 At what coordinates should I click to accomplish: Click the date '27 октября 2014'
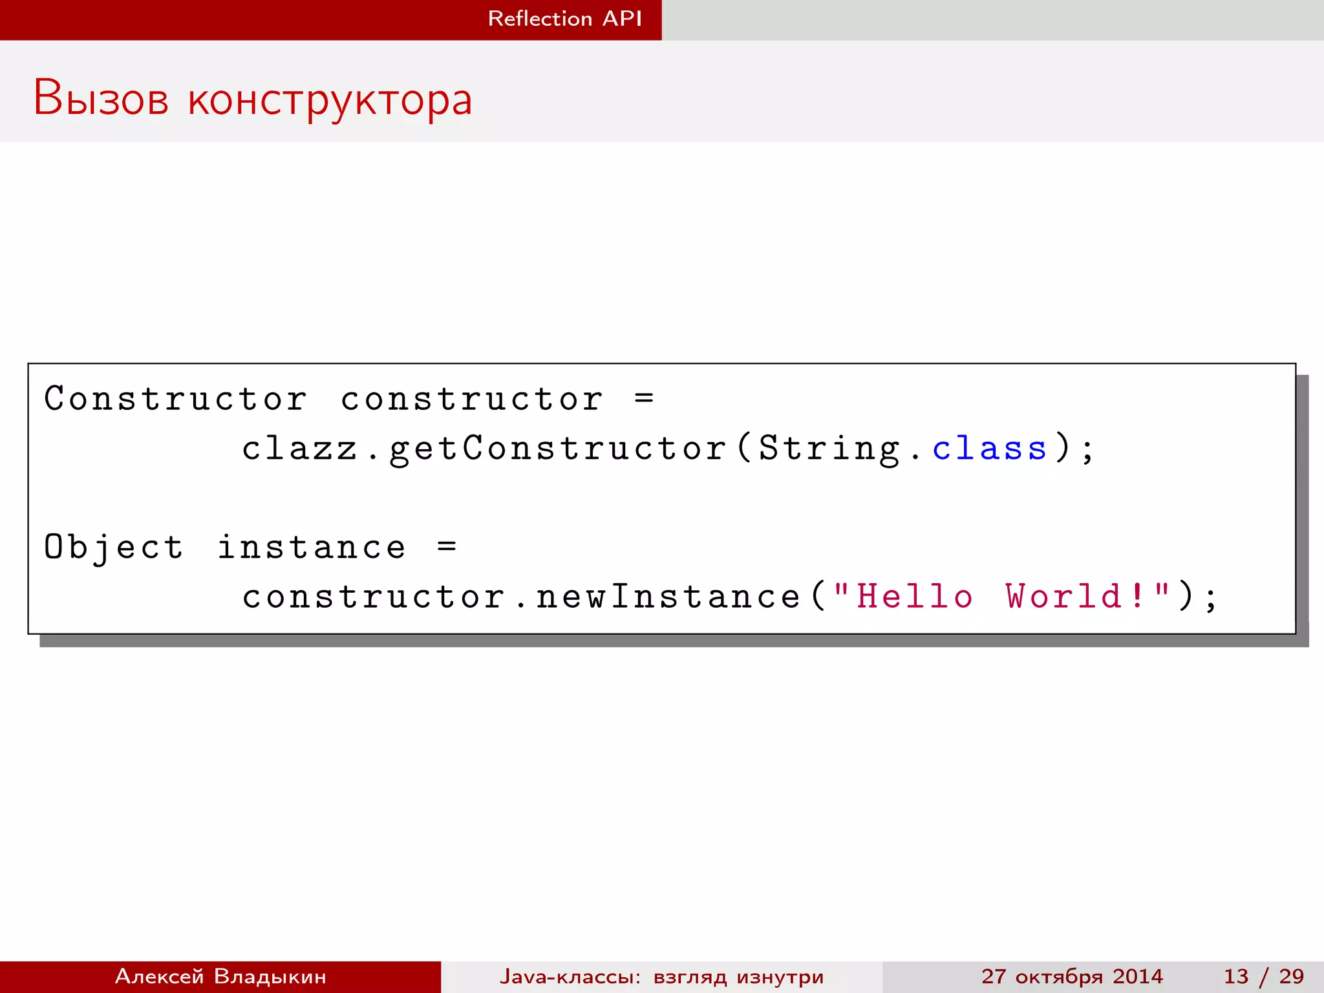click(x=1072, y=976)
